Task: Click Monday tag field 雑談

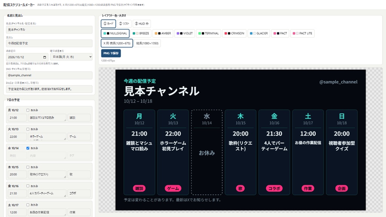Action: click(79, 118)
